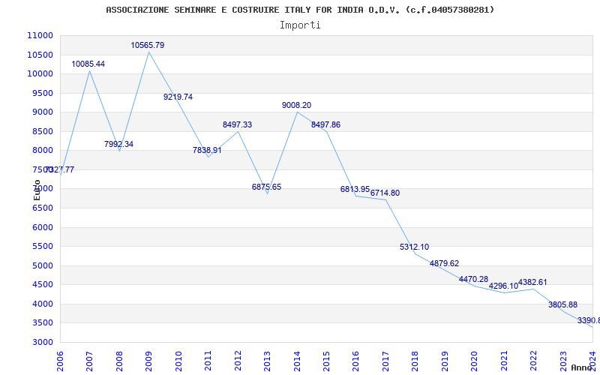Click x-axis year 2010
Image resolution: width=600 pixels, height=375 pixels.
[x=178, y=361]
